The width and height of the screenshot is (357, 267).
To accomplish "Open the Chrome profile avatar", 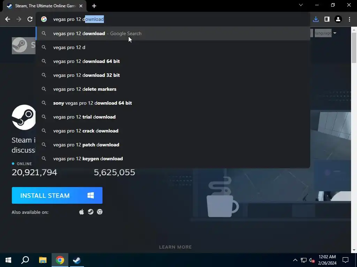I will click(x=338, y=19).
